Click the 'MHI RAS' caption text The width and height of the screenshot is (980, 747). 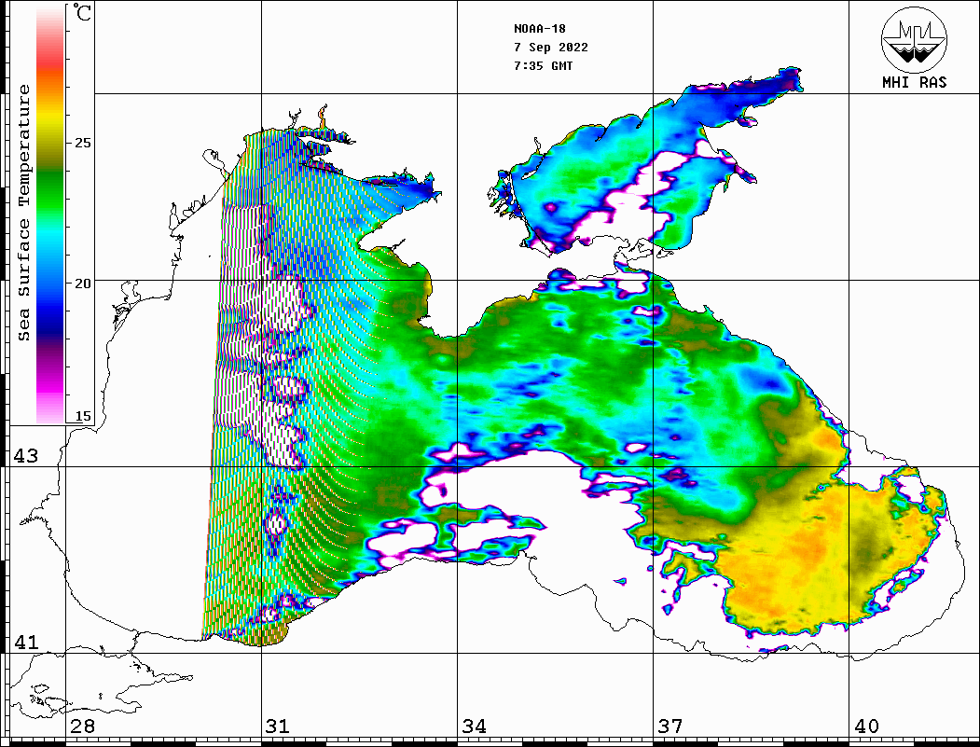pyautogui.click(x=915, y=82)
